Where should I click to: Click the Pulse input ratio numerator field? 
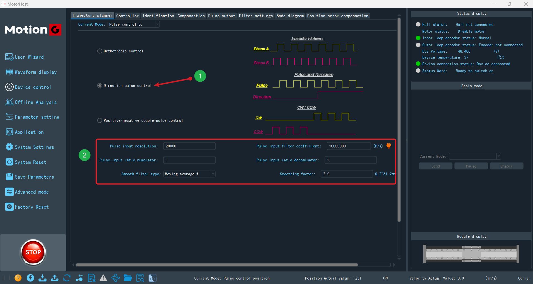point(189,160)
